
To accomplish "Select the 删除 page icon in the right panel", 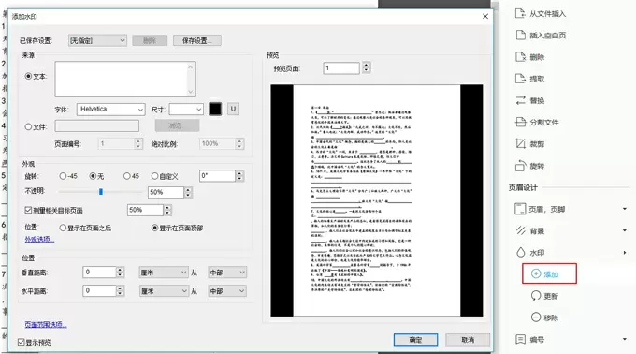I will [x=520, y=57].
